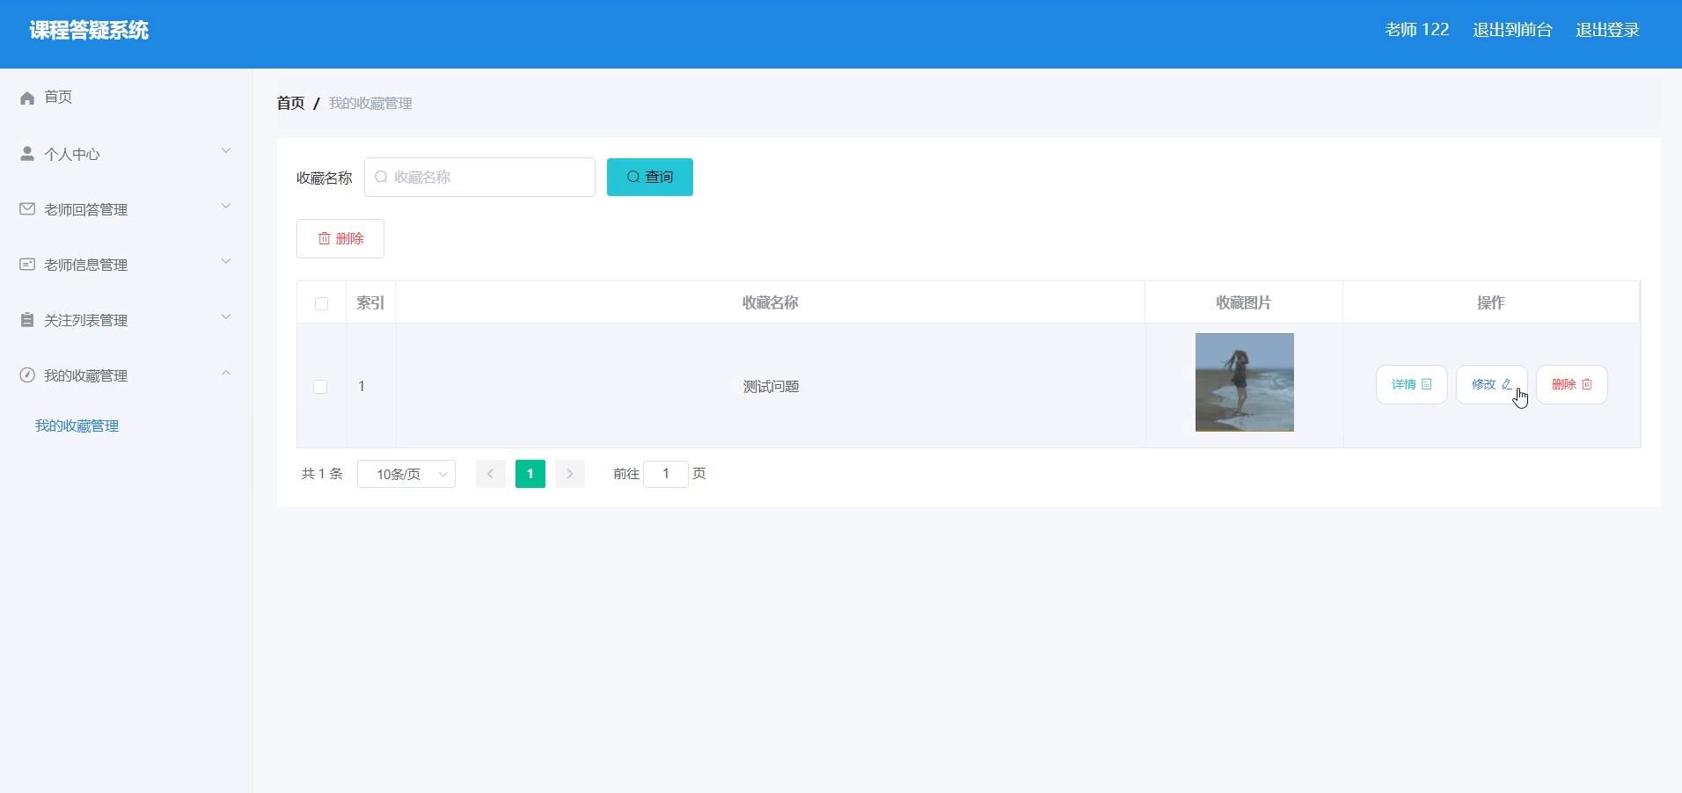This screenshot has width=1682, height=793.
Task: Click the 查询 search button
Action: tap(650, 177)
